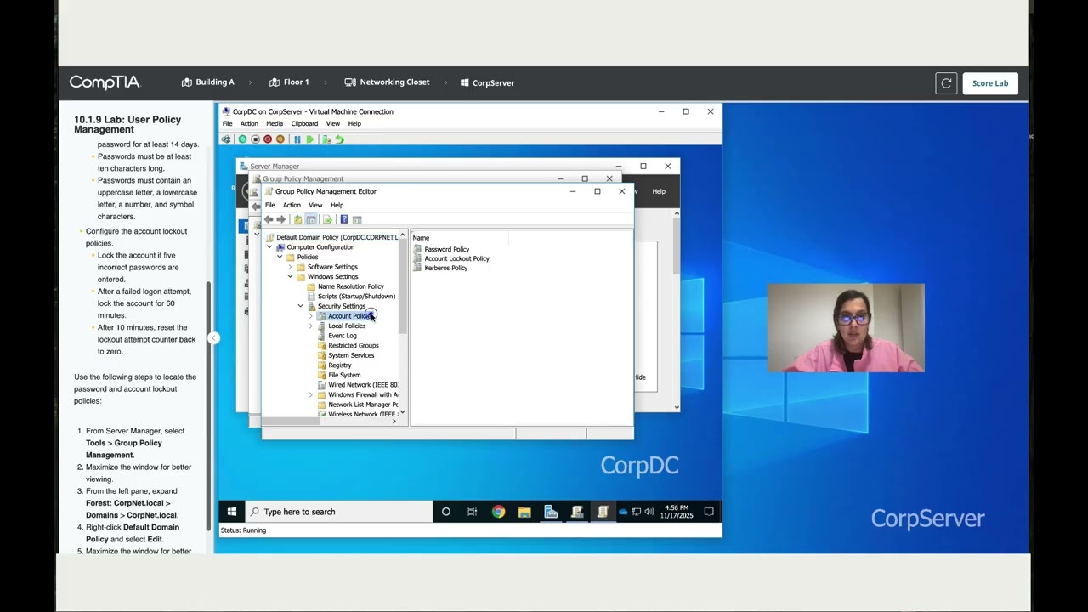This screenshot has width=1088, height=612.
Task: Open Media menu in VM Connection window
Action: pos(275,124)
